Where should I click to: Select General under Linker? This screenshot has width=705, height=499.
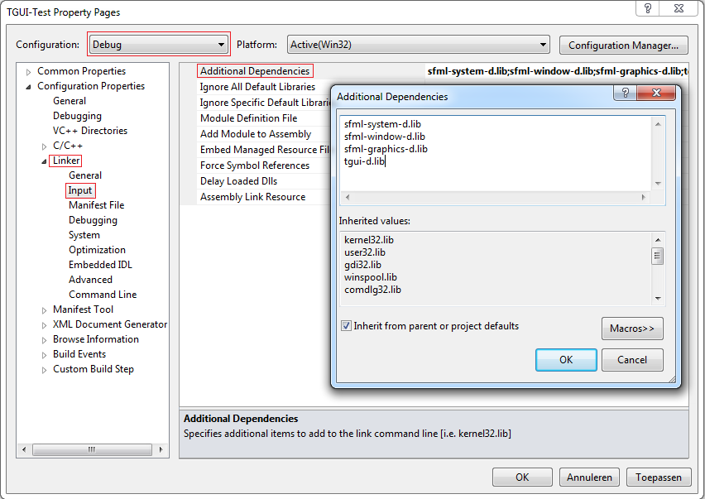(85, 175)
